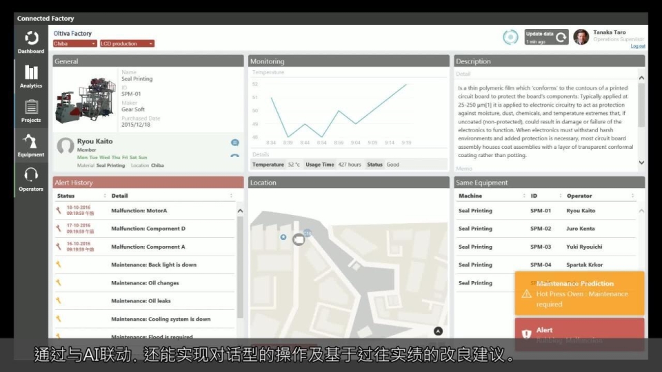Screen dimensions: 662x372
Task: Click Maintenance: Oil leaks entry
Action: 141,301
